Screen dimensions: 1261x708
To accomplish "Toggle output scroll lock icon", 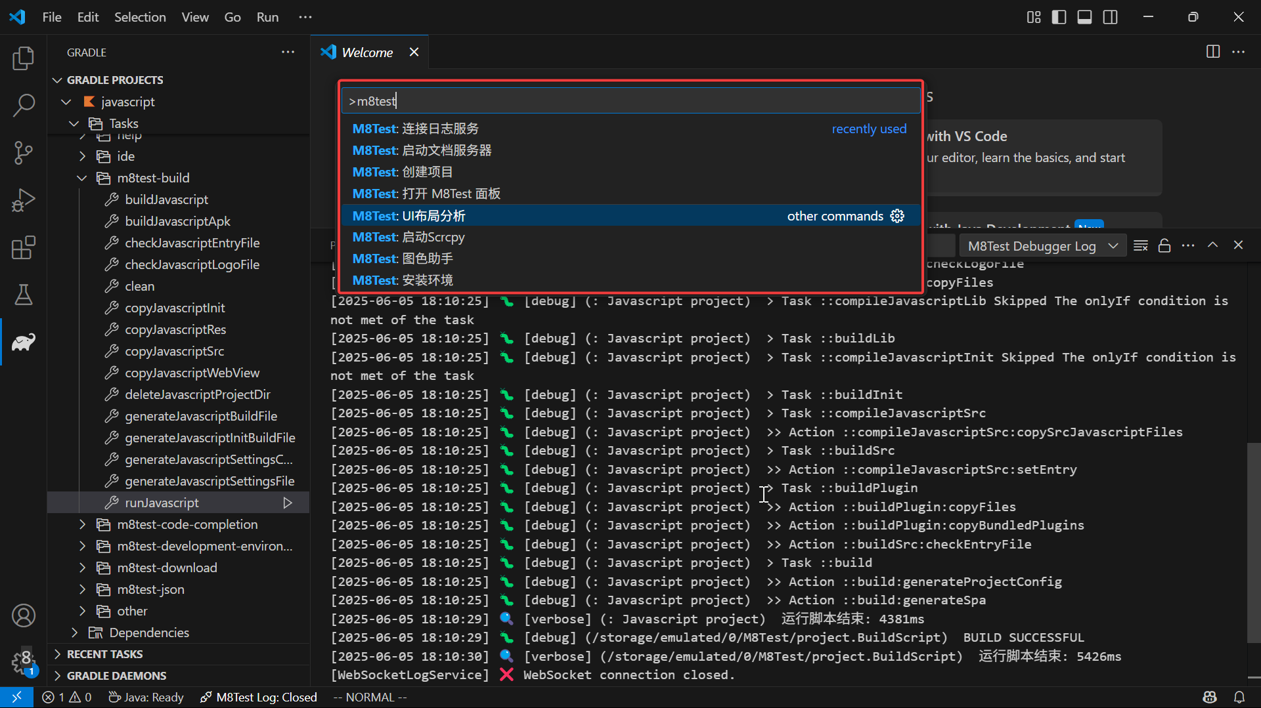I will tap(1164, 245).
